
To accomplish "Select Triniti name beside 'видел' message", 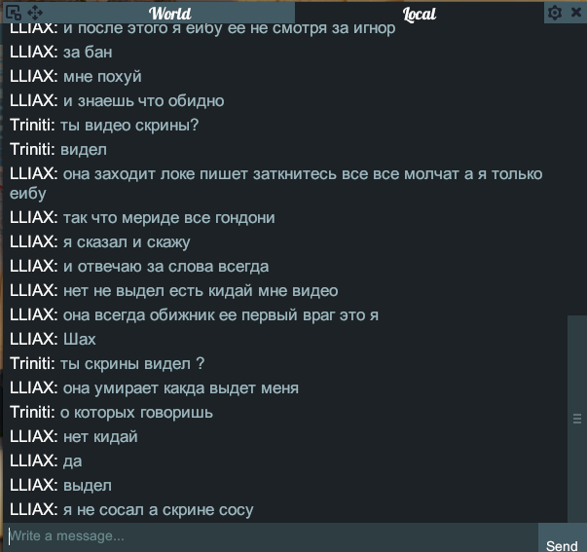I will [x=32, y=149].
